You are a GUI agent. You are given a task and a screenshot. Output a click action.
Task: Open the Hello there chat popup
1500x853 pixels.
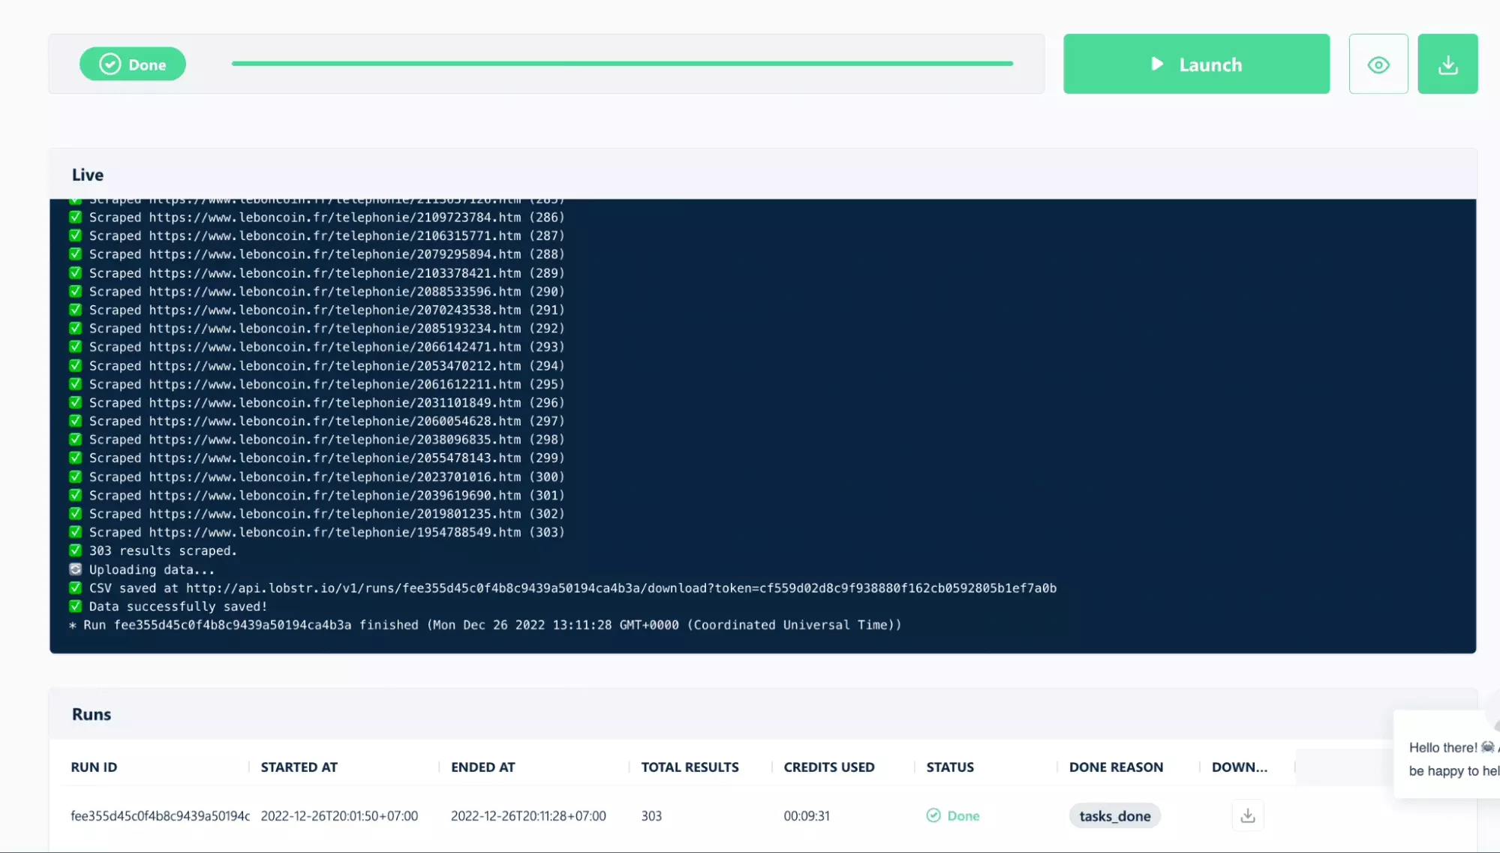[1448, 758]
